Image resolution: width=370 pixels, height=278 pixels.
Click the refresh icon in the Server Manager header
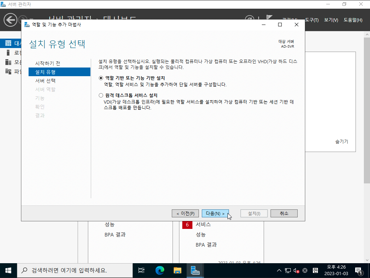pyautogui.click(x=250, y=18)
